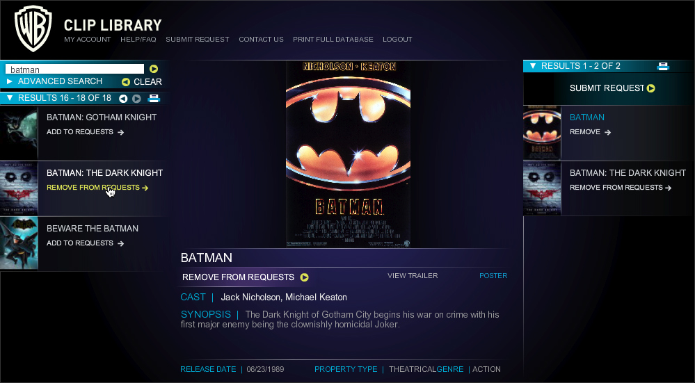Screen dimensions: 695x383
Task: Clear the search with CLEAR
Action: point(147,82)
